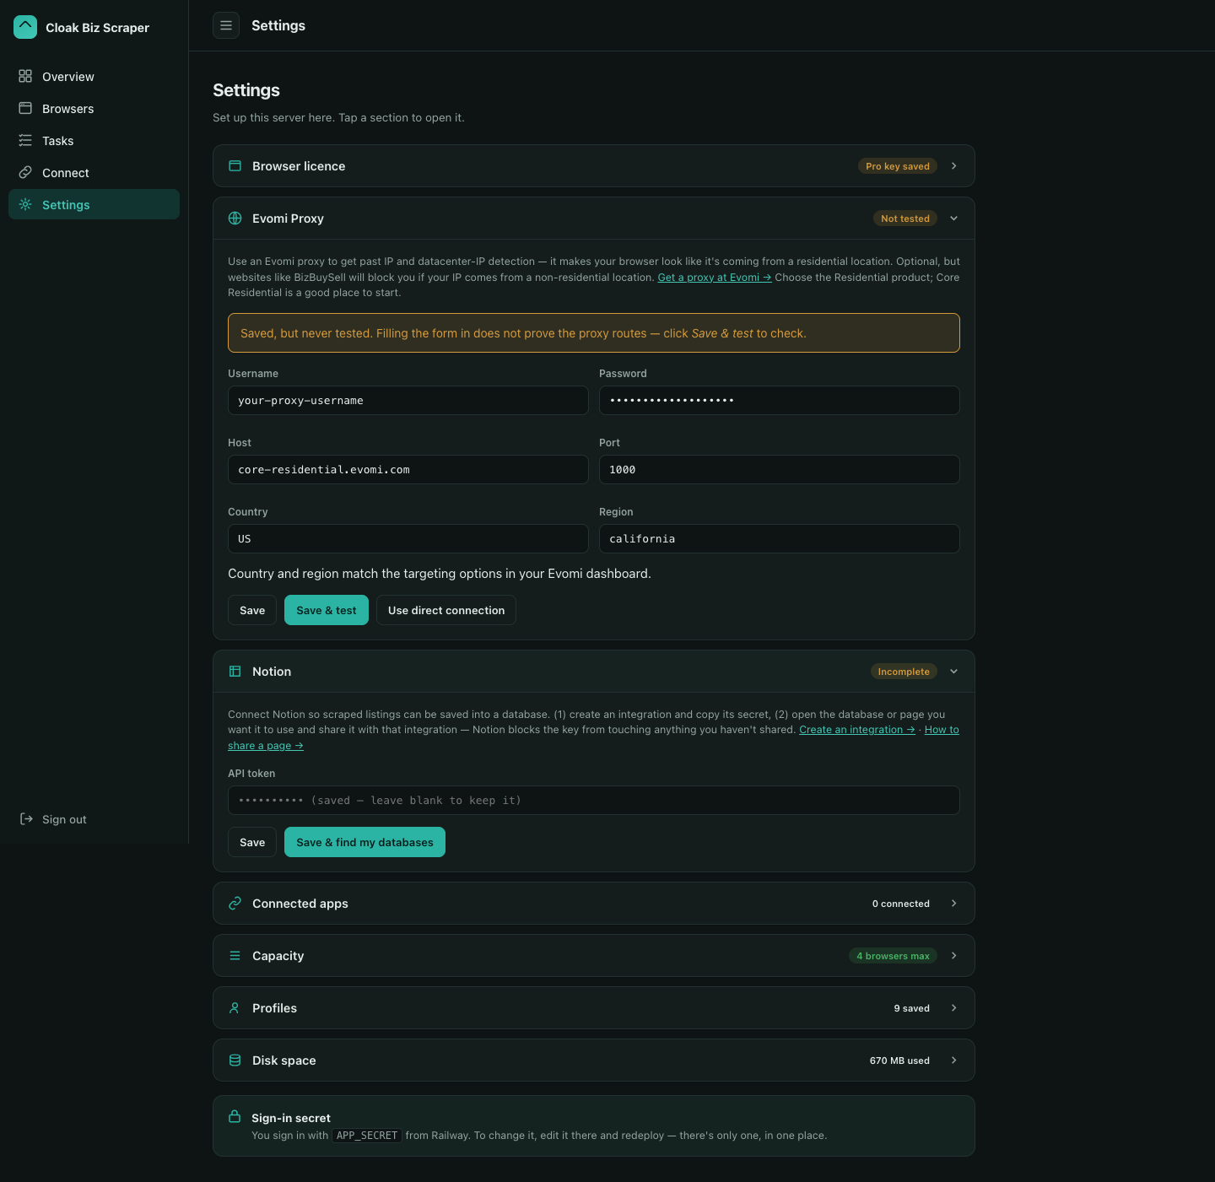This screenshot has width=1215, height=1182.
Task: Click the Settings gear icon in the sidebar
Action: [25, 204]
